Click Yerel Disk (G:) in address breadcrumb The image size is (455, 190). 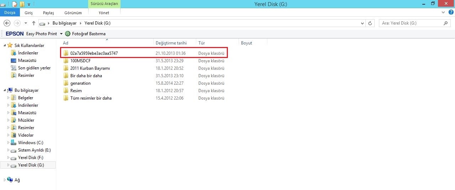pyautogui.click(x=97, y=23)
